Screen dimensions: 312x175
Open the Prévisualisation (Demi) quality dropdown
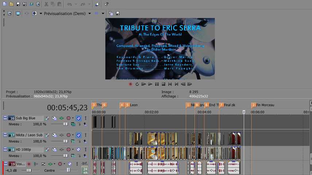[89, 13]
